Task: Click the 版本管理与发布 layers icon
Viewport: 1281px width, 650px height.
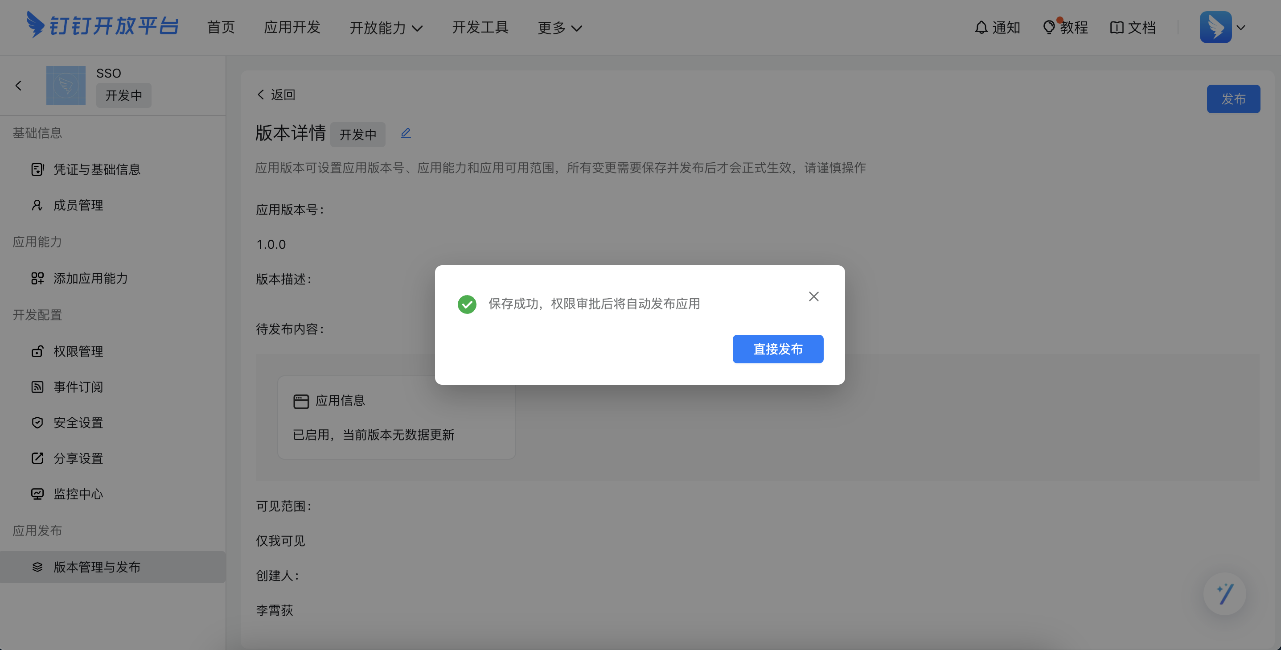Action: pyautogui.click(x=37, y=567)
